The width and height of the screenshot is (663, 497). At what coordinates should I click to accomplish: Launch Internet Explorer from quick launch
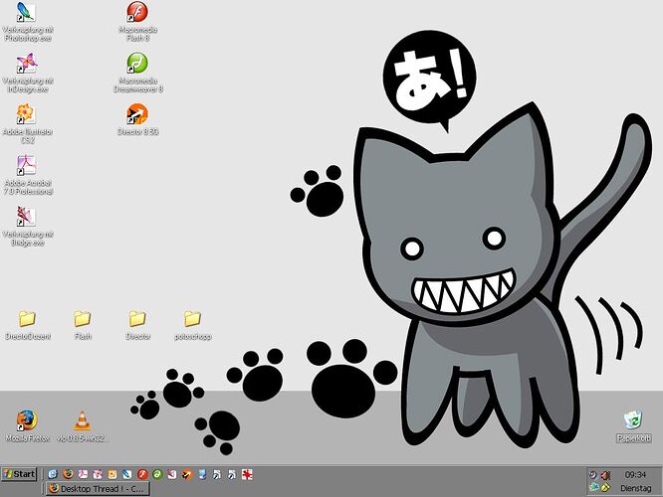tap(53, 474)
